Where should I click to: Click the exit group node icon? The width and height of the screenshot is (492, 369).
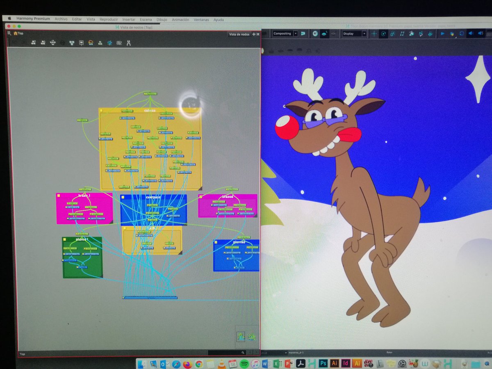43,42
